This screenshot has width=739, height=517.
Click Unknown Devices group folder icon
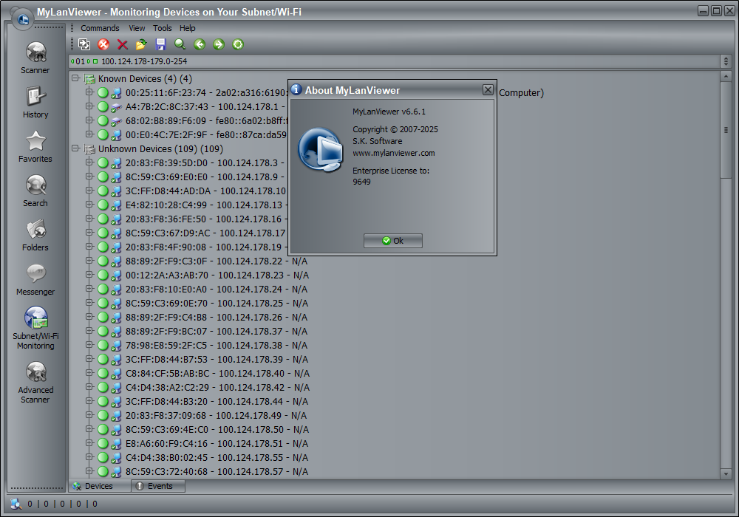click(x=89, y=149)
